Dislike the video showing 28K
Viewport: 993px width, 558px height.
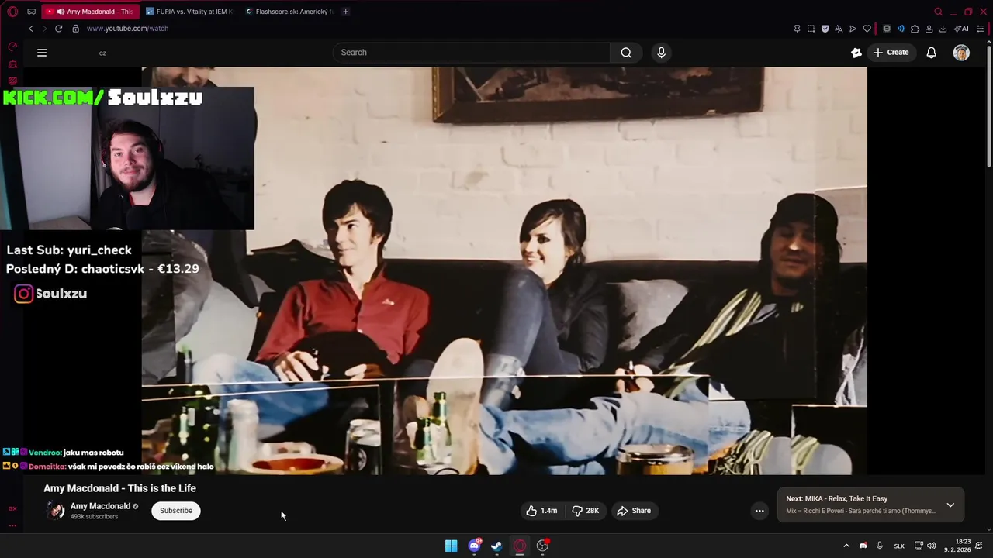point(586,511)
